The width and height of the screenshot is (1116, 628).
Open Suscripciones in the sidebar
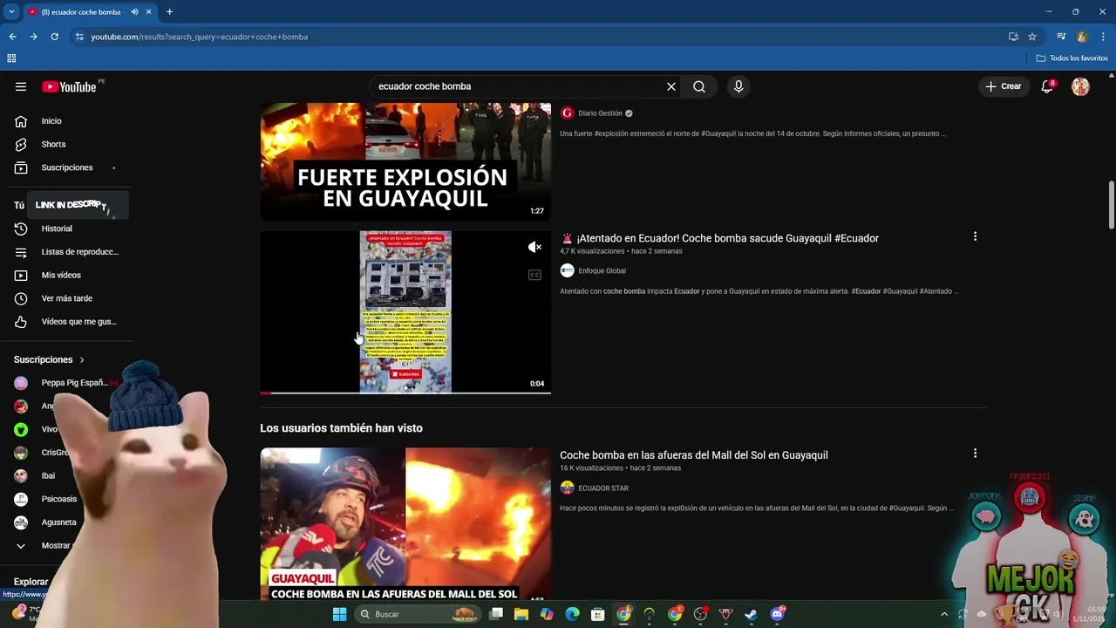point(66,167)
